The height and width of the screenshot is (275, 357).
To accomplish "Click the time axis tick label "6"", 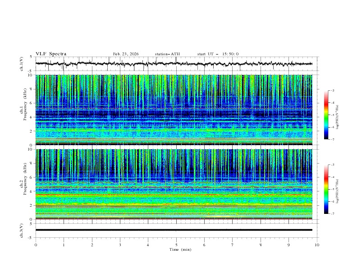I will tap(204, 245).
